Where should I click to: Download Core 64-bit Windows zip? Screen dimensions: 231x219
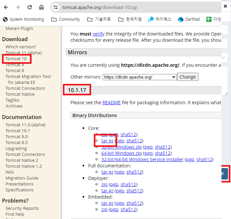(121, 153)
